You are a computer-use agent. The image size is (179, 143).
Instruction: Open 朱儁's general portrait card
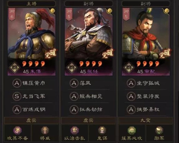tap(32, 42)
